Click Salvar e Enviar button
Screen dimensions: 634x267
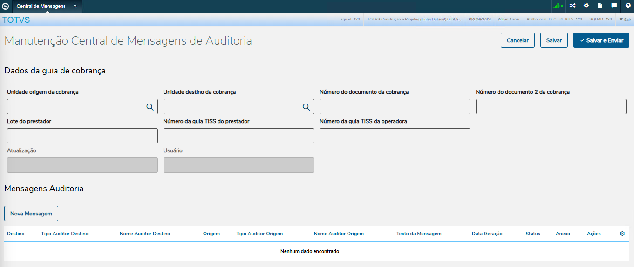[601, 40]
